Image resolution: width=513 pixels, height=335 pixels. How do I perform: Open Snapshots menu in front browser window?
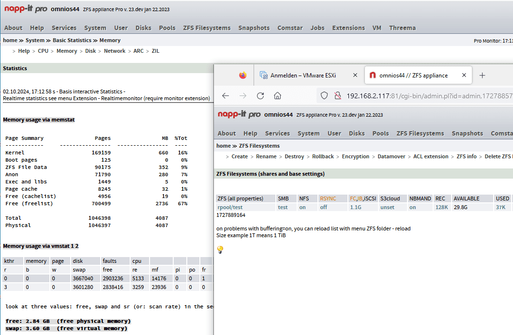click(467, 134)
